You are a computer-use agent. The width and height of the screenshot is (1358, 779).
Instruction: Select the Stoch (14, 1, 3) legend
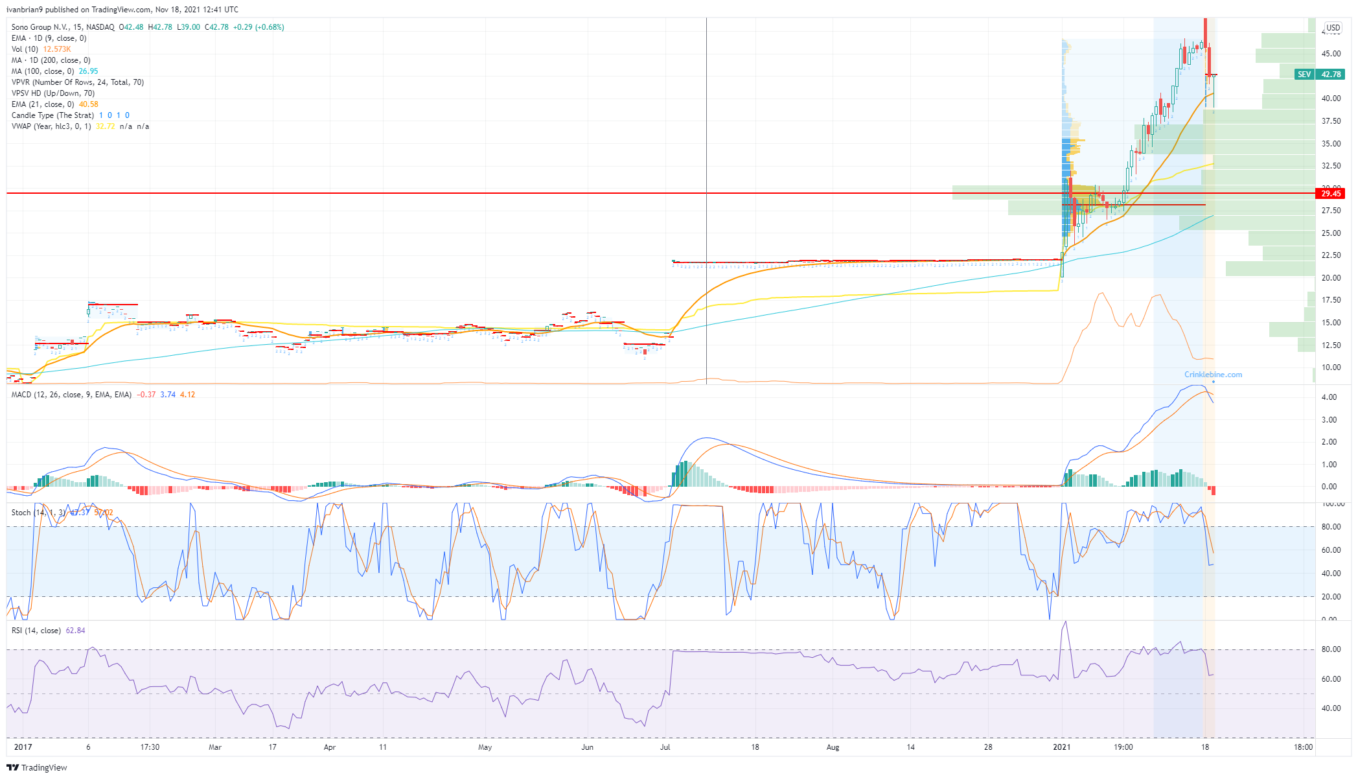38,513
